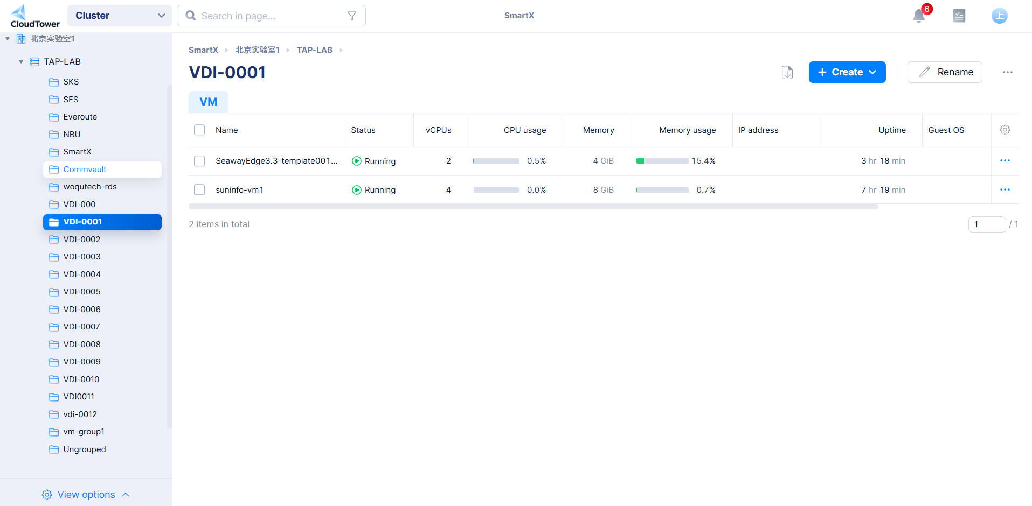Click the user avatar icon
The width and height of the screenshot is (1032, 506).
[x=999, y=16]
